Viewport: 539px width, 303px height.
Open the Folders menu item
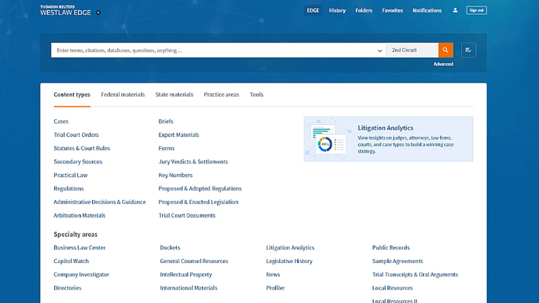point(364,11)
